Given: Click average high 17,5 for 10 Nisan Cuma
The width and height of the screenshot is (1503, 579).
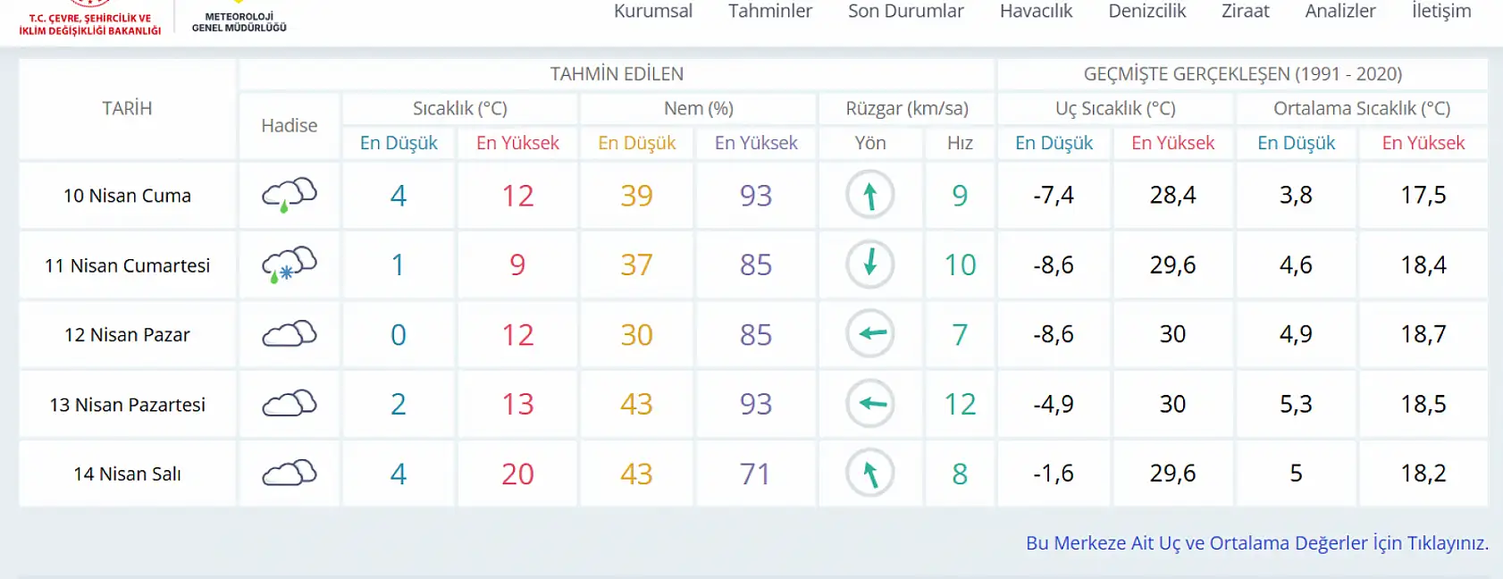Looking at the screenshot, I should tap(1423, 196).
